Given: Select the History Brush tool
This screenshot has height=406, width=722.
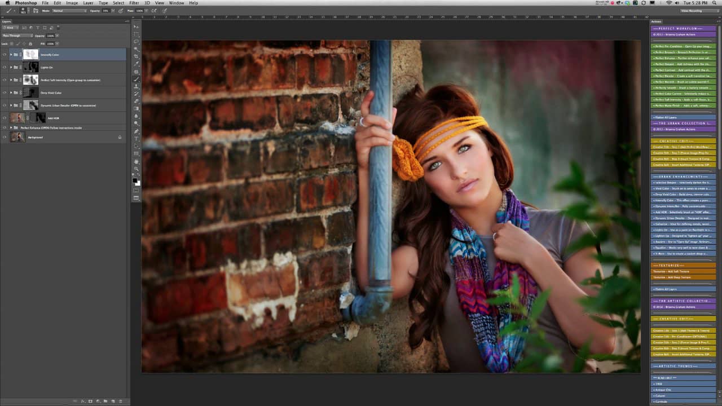Looking at the screenshot, I should tap(136, 94).
